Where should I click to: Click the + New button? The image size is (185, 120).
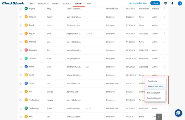(x=155, y=3)
